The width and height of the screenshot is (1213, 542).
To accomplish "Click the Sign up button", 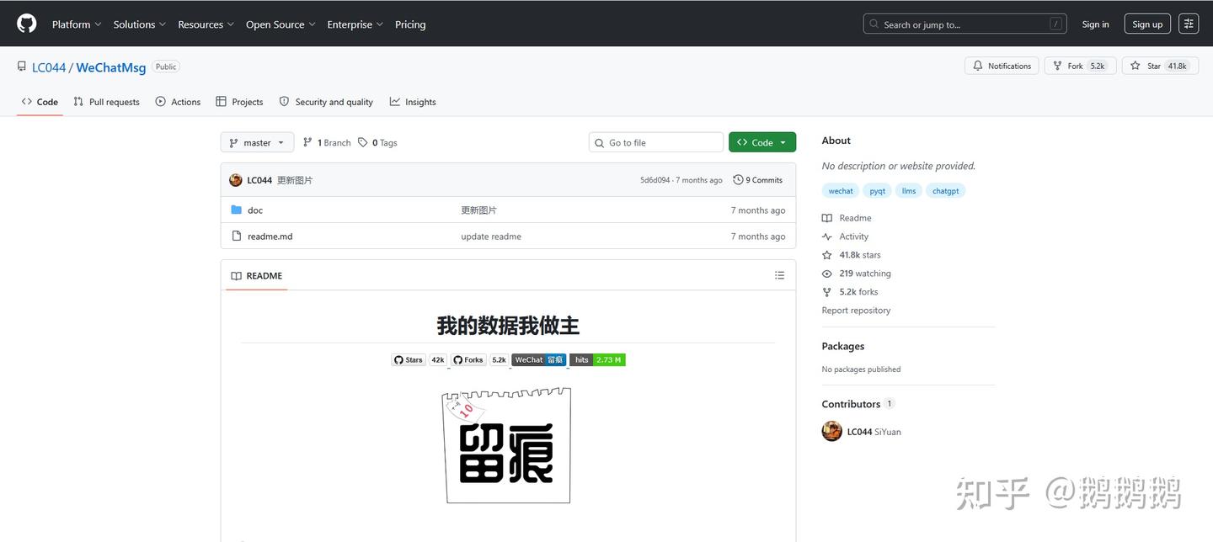I will click(1147, 24).
